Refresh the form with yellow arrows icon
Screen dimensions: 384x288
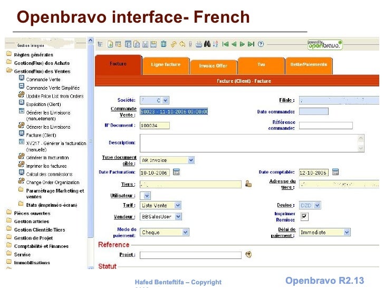point(174,44)
